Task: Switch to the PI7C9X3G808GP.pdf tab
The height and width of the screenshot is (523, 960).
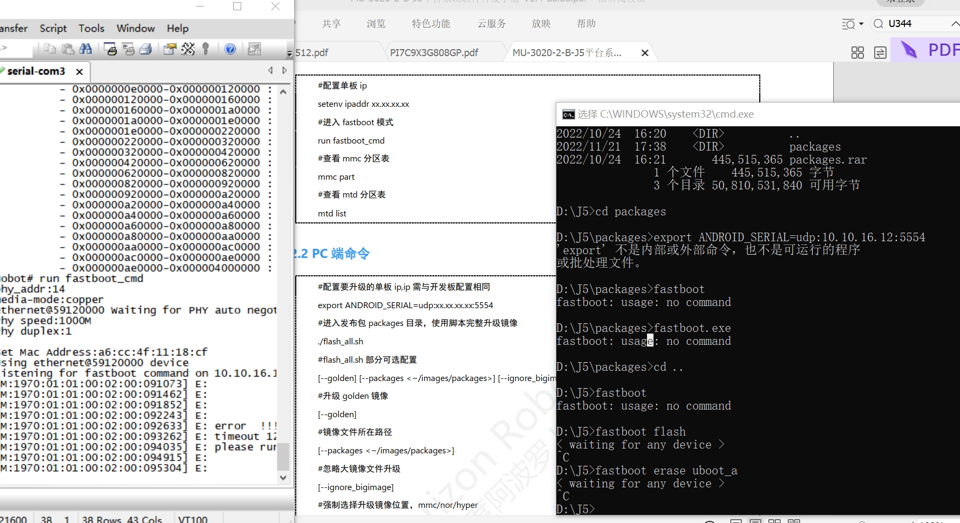Action: [434, 52]
